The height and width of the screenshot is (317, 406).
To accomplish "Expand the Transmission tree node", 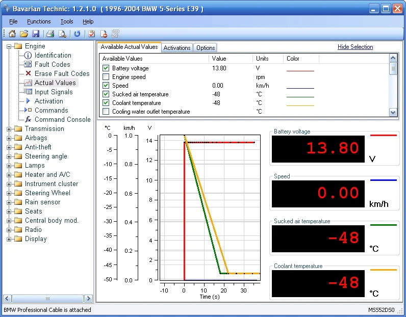I will click(9, 129).
